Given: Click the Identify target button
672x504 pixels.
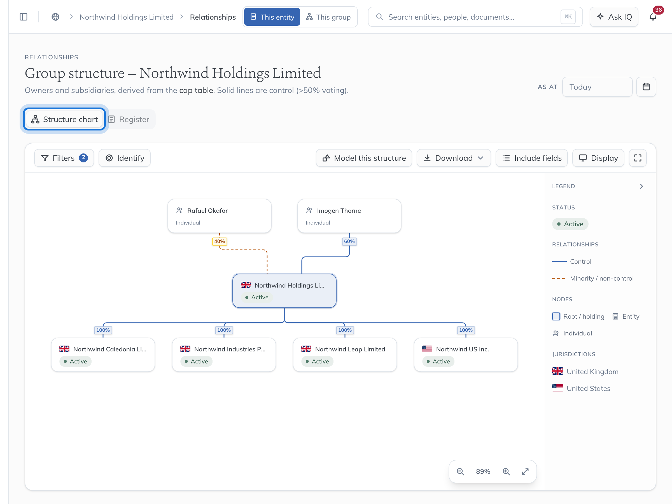Looking at the screenshot, I should tap(125, 158).
